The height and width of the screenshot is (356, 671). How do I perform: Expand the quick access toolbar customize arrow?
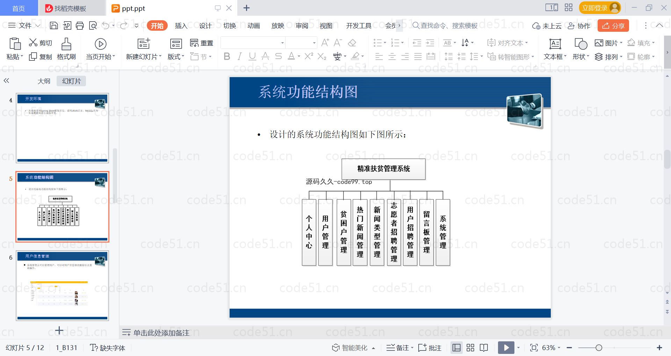point(137,25)
